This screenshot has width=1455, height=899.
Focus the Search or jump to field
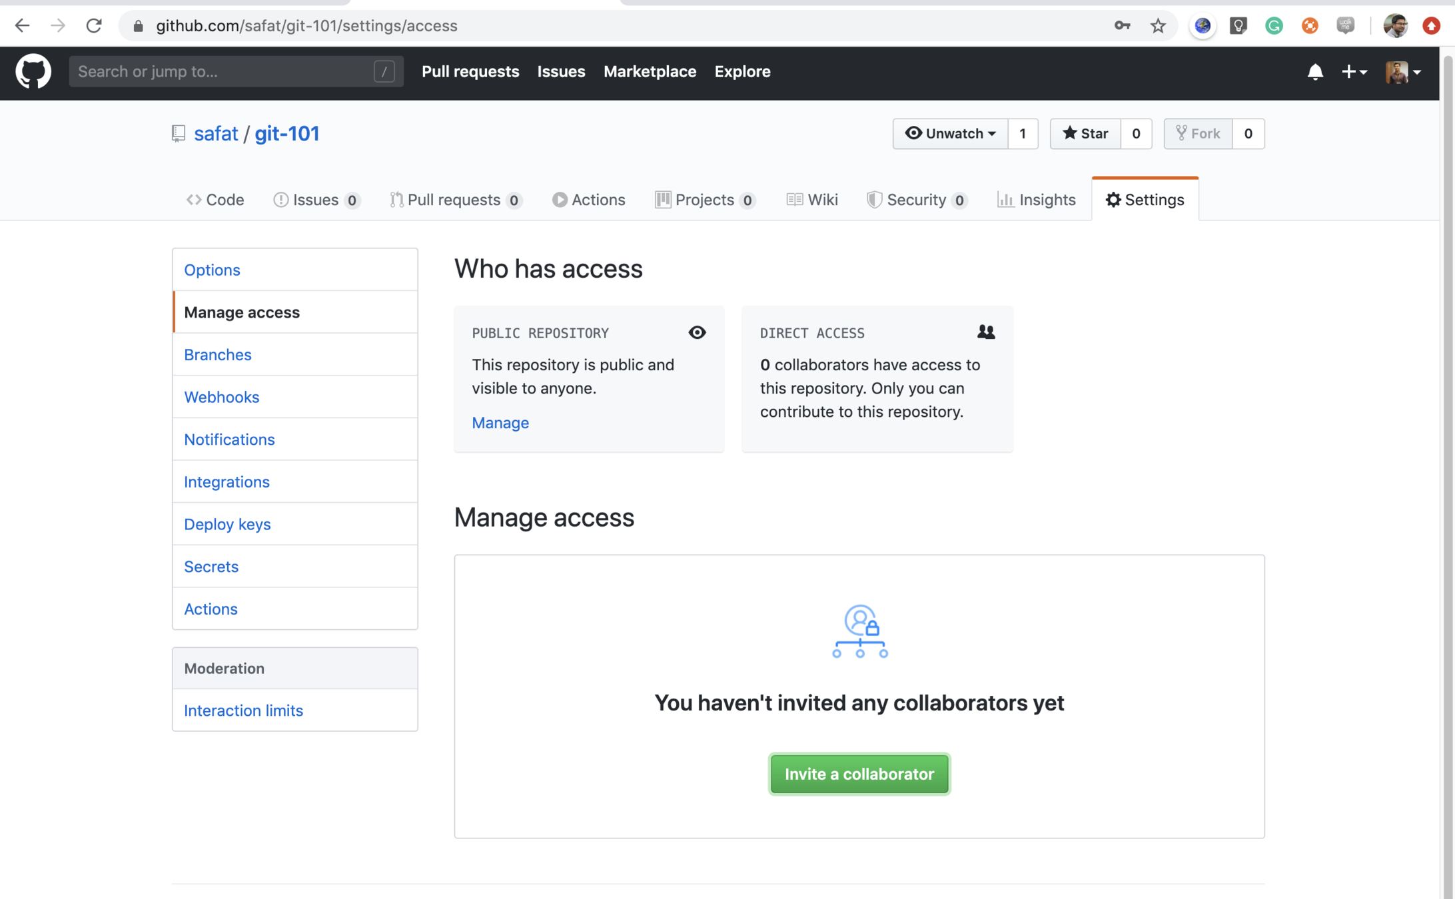(223, 71)
